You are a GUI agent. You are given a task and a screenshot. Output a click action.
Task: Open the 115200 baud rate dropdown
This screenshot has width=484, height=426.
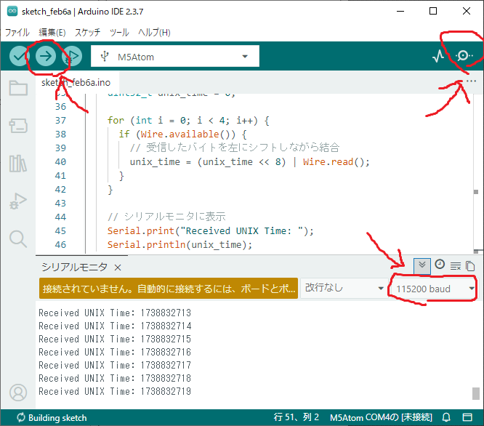tap(434, 289)
